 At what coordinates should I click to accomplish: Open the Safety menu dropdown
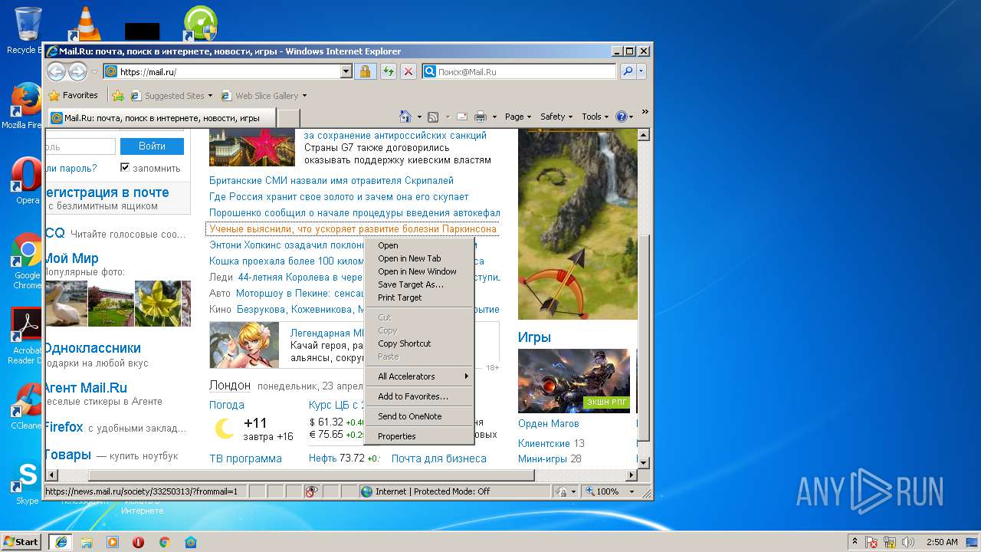(556, 117)
